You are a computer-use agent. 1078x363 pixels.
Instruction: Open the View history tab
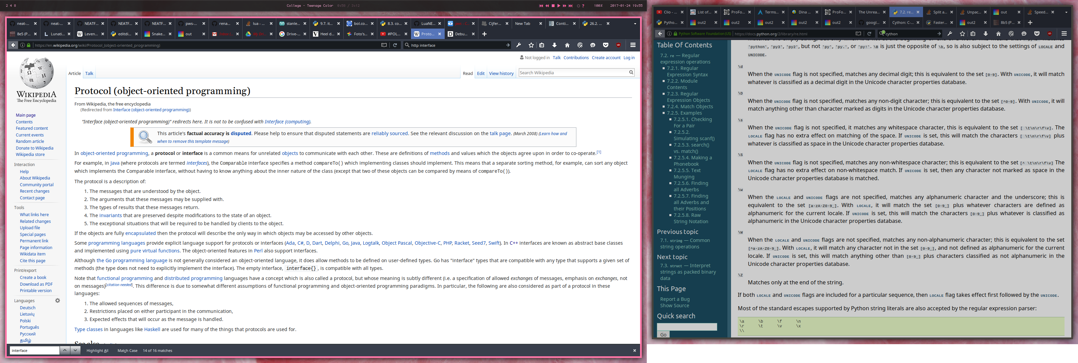(501, 74)
